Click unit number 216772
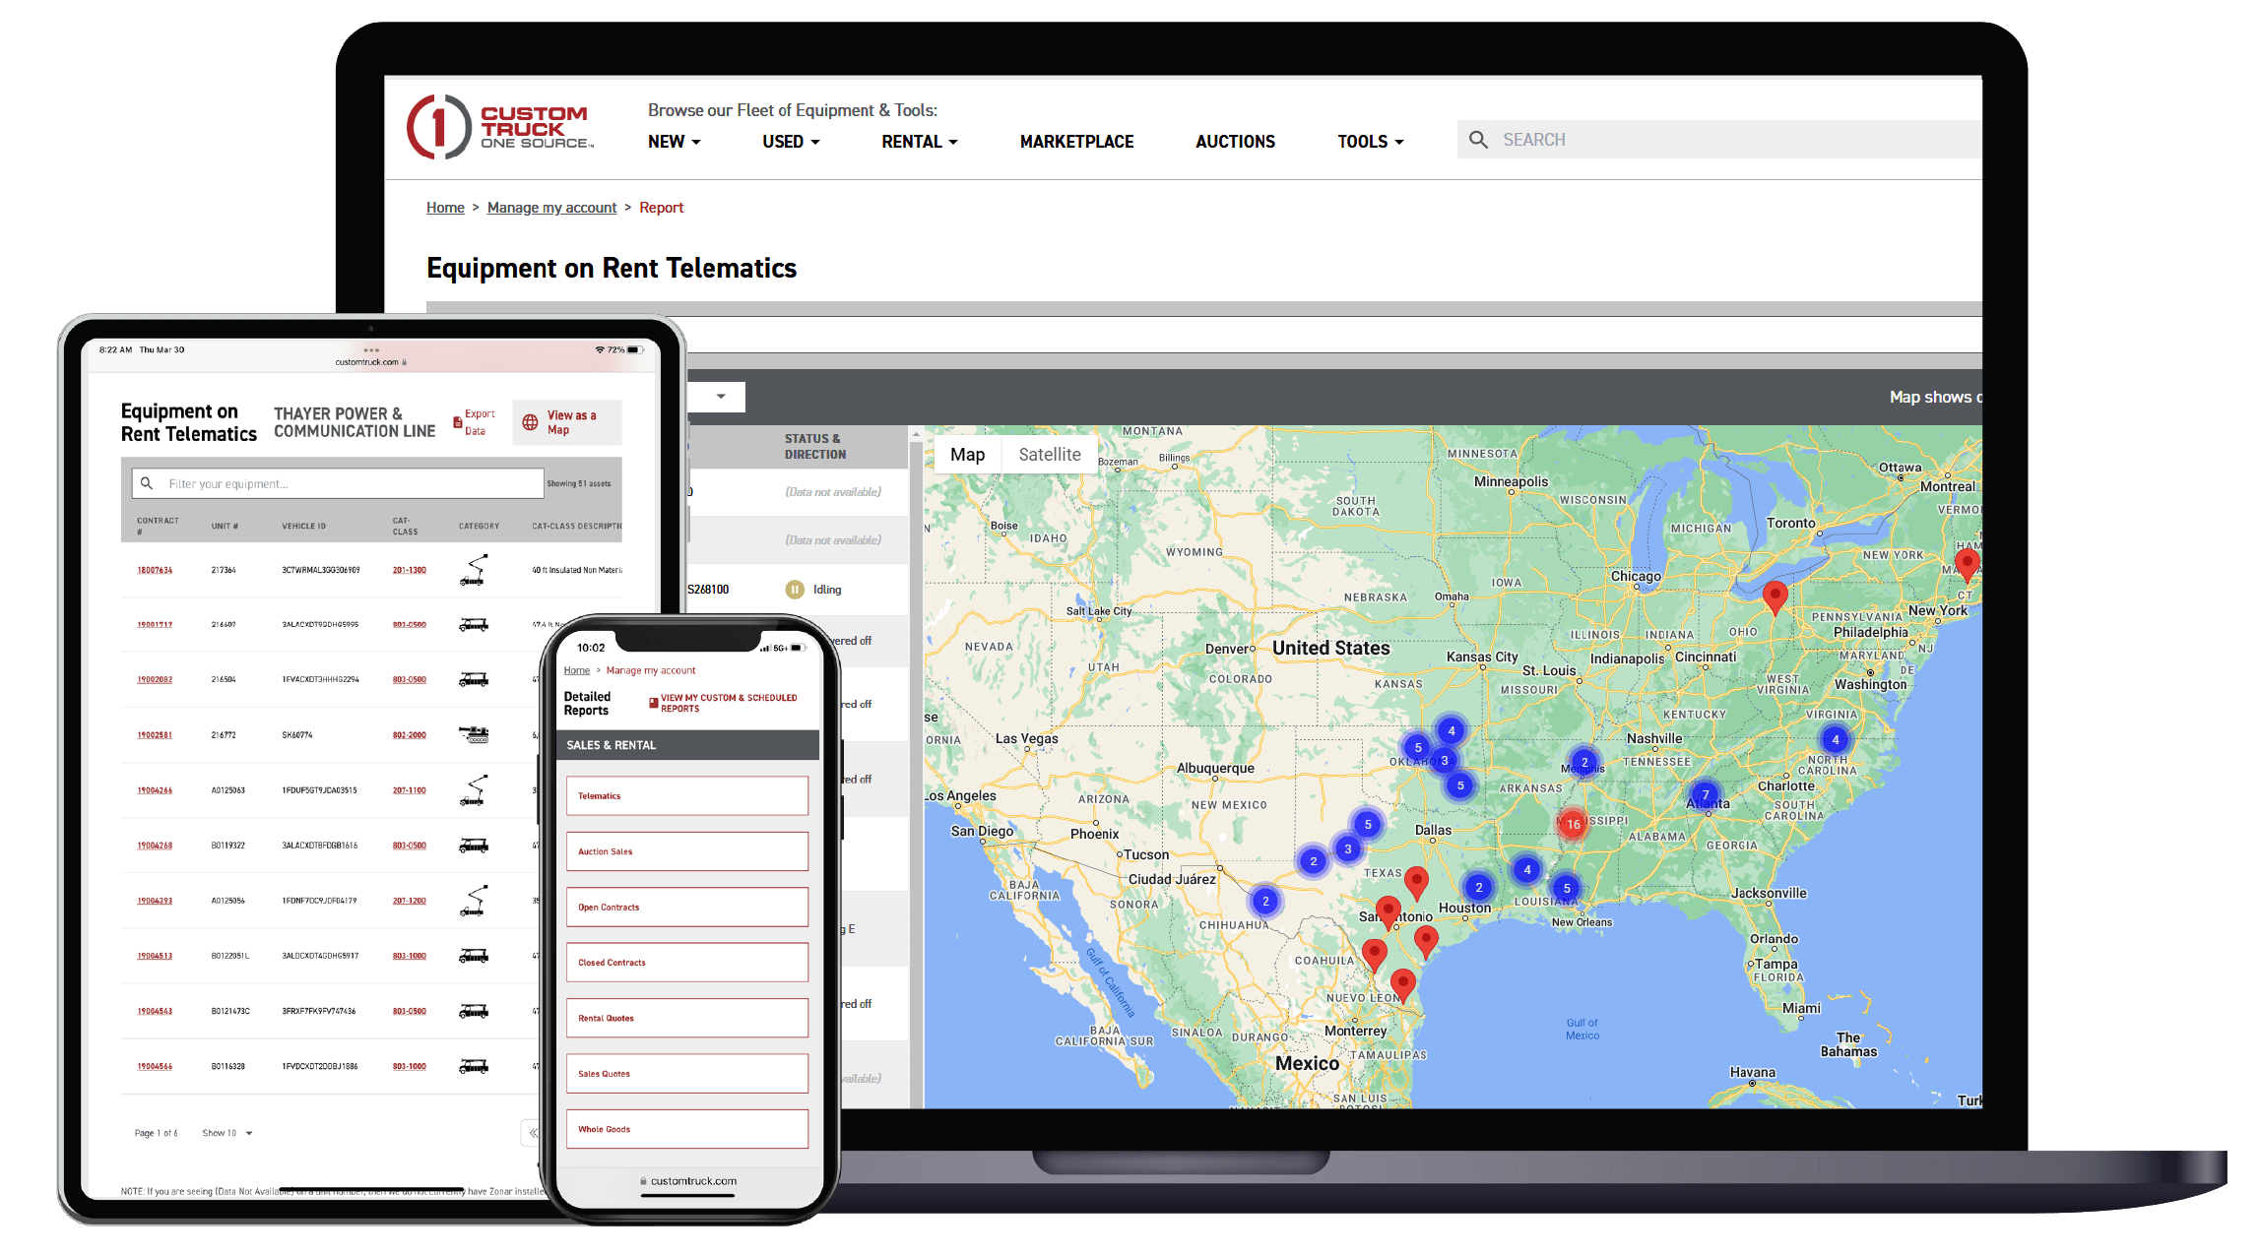This screenshot has width=2260, height=1255. (224, 735)
